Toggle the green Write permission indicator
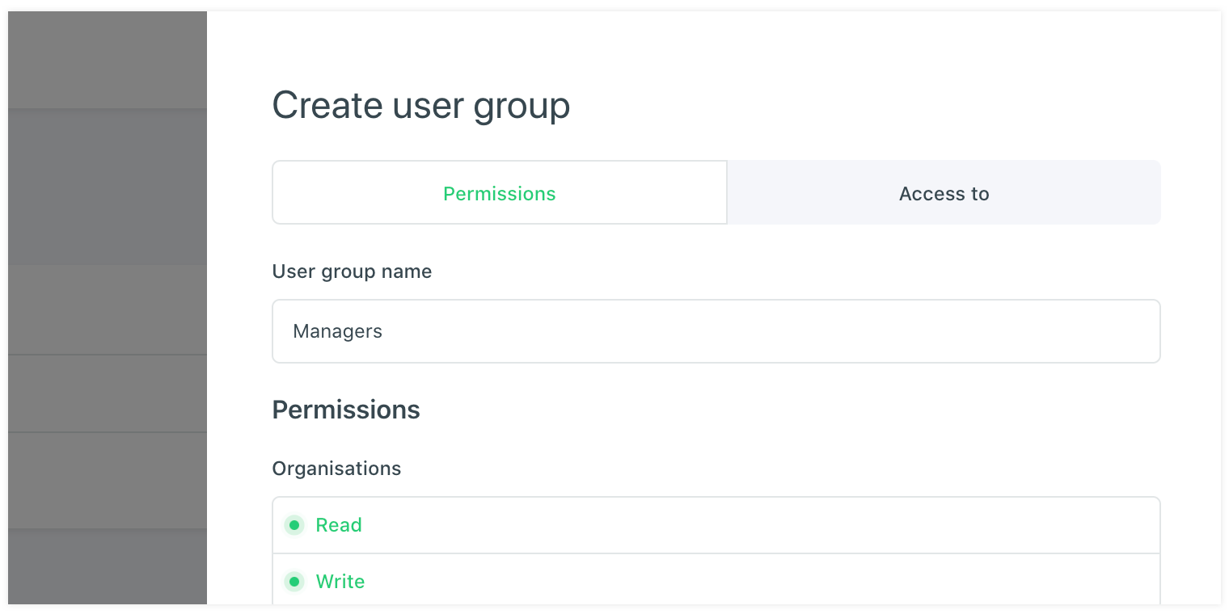Screen dimensions: 1229x614 click(x=294, y=582)
